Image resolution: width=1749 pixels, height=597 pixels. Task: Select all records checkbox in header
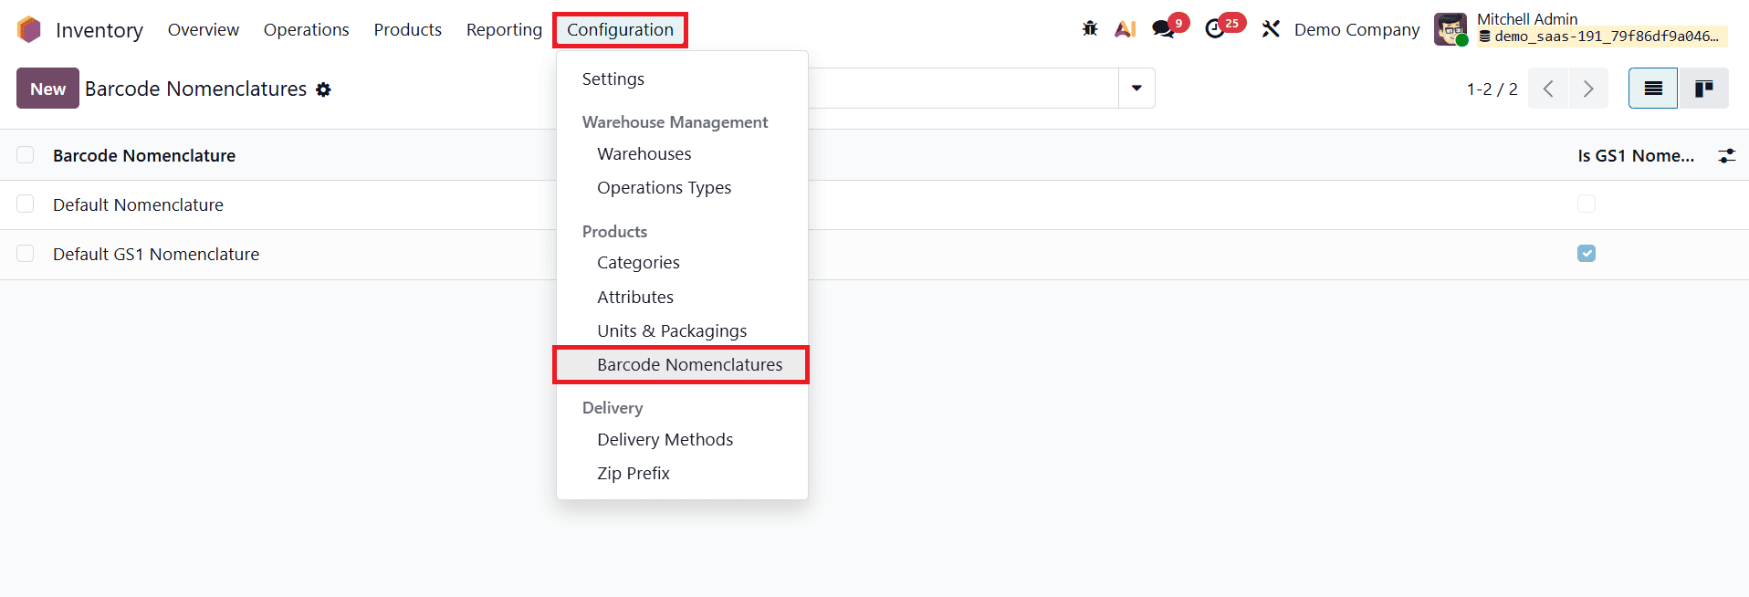[25, 154]
